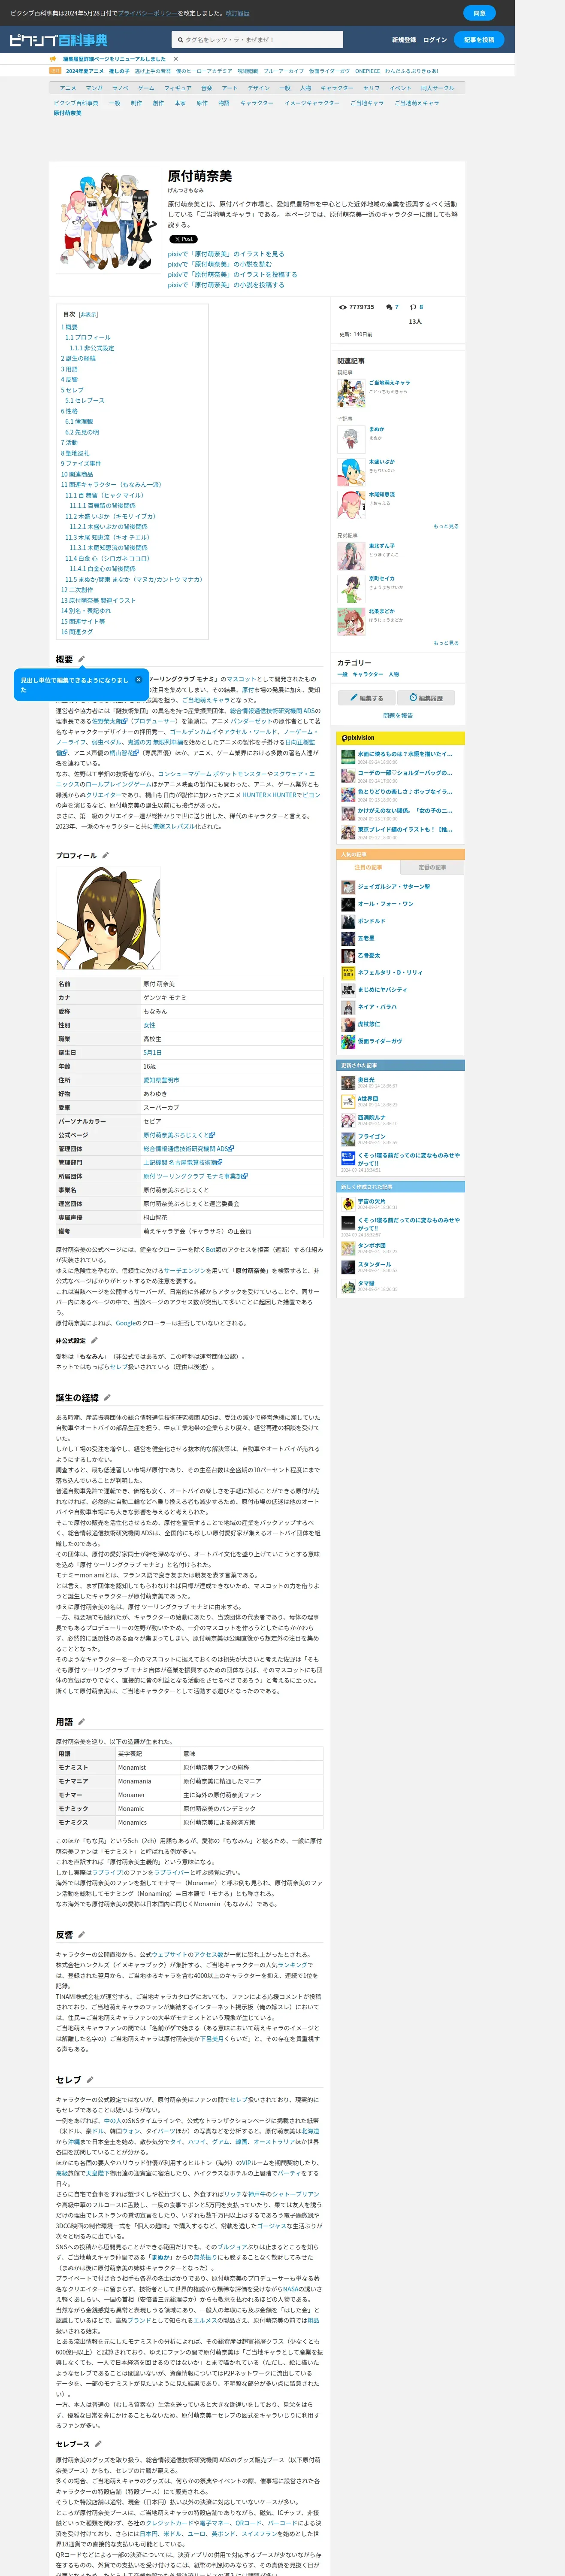Open pixivision article 水面に映るものは？
The width and height of the screenshot is (565, 2576).
[405, 754]
